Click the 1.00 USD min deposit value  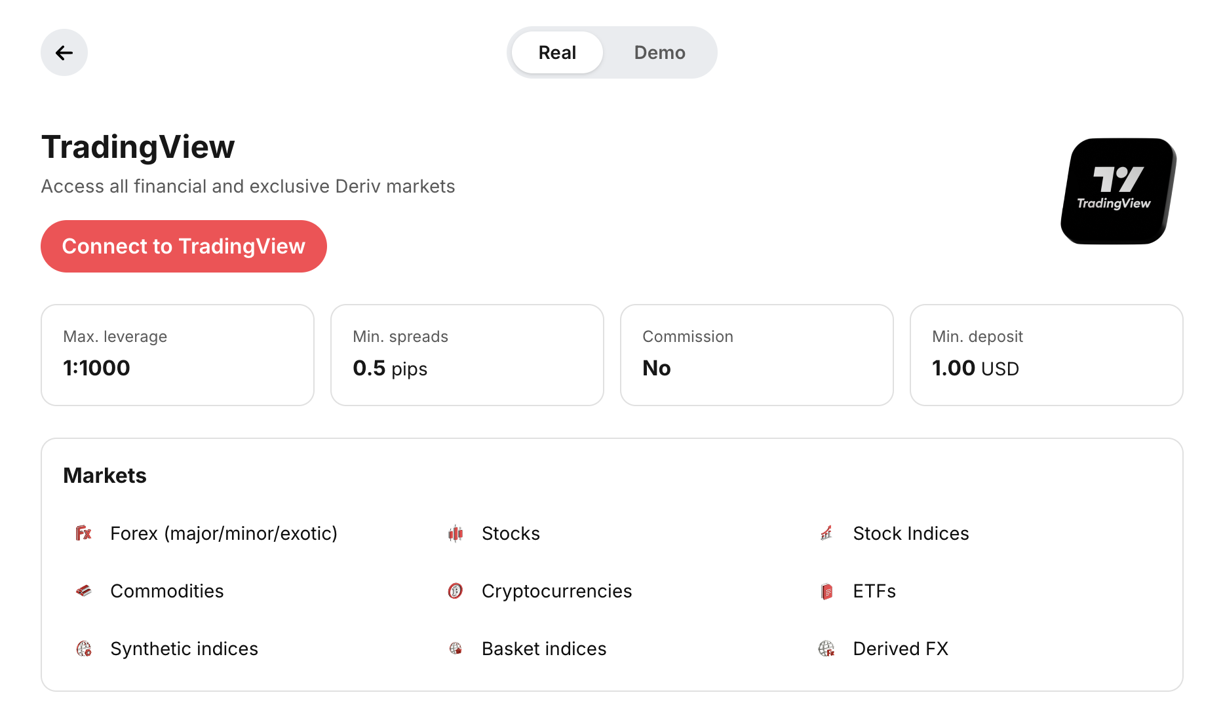click(x=975, y=368)
